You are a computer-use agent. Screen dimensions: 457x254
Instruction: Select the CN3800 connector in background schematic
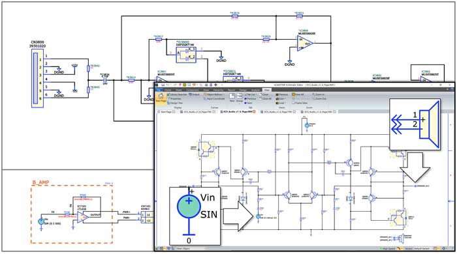[x=38, y=78]
